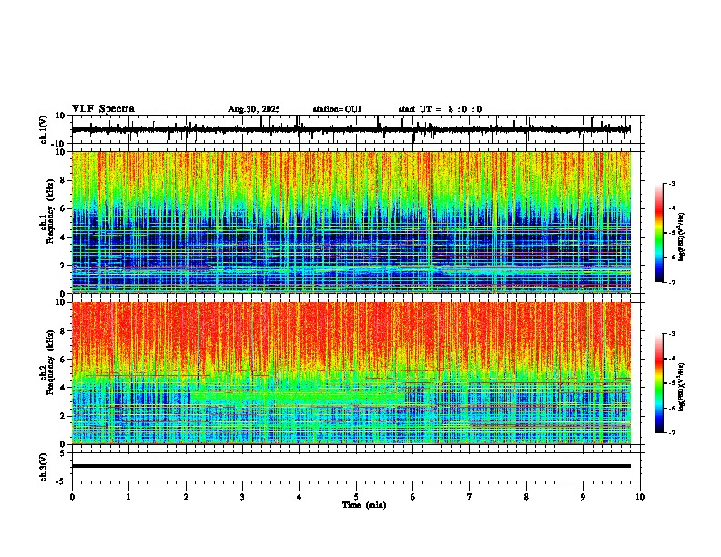Viewport: 721px width, 557px height.
Task: Click time axis tick label '3'
Action: point(242,497)
